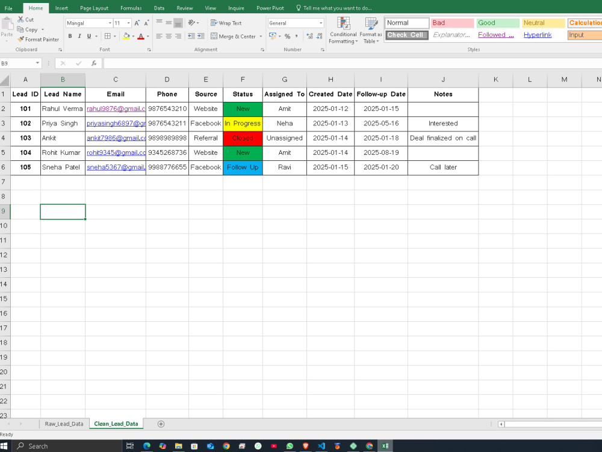Click the Orientation text-angle icon
Screen dimensions: 602x452
pyautogui.click(x=191, y=23)
